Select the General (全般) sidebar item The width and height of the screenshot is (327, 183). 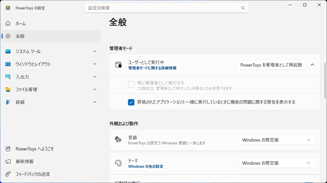[51, 36]
